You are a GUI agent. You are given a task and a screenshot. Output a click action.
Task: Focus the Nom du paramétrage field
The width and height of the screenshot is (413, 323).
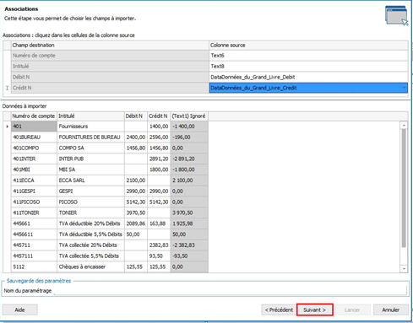(x=231, y=290)
